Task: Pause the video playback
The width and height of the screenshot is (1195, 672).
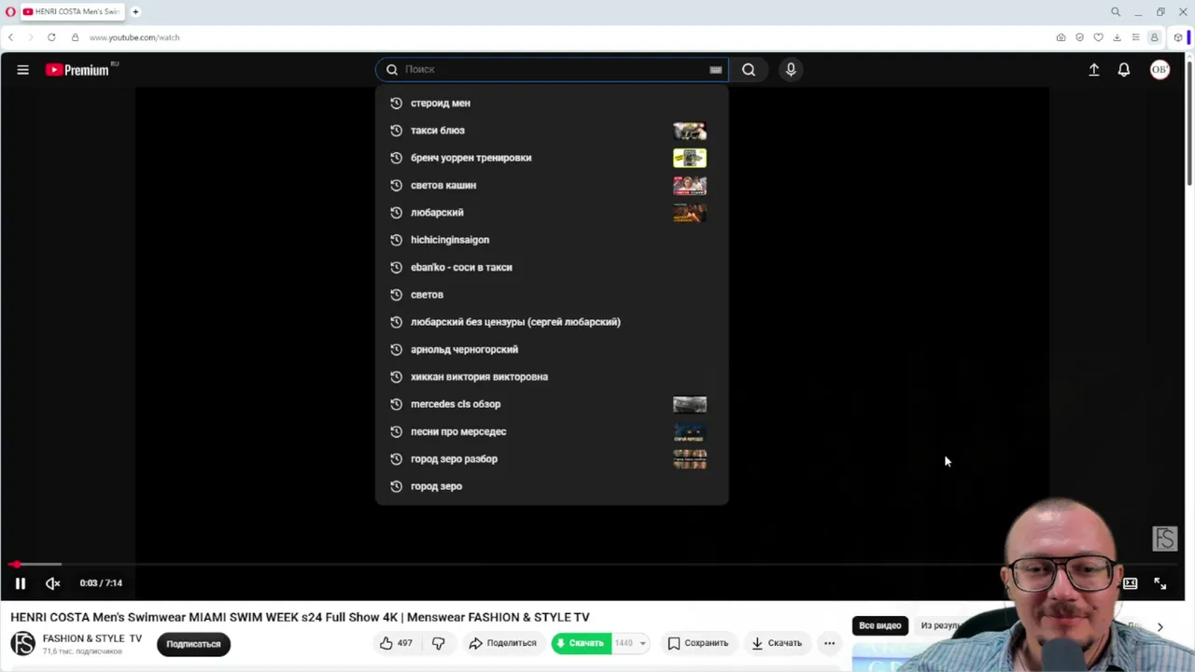Action: click(20, 583)
